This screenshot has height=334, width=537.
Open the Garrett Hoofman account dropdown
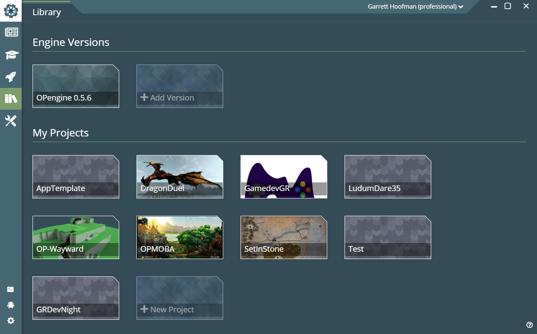coord(414,6)
